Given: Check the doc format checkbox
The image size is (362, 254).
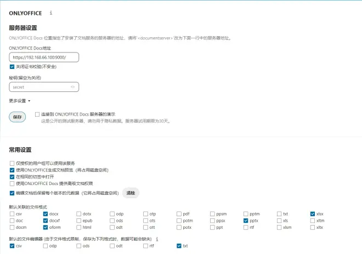Looking at the screenshot, I should pos(12,221).
